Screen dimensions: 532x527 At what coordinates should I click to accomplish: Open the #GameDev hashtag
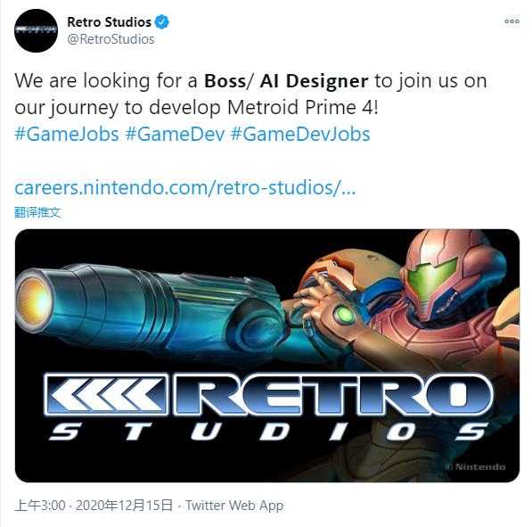point(175,134)
